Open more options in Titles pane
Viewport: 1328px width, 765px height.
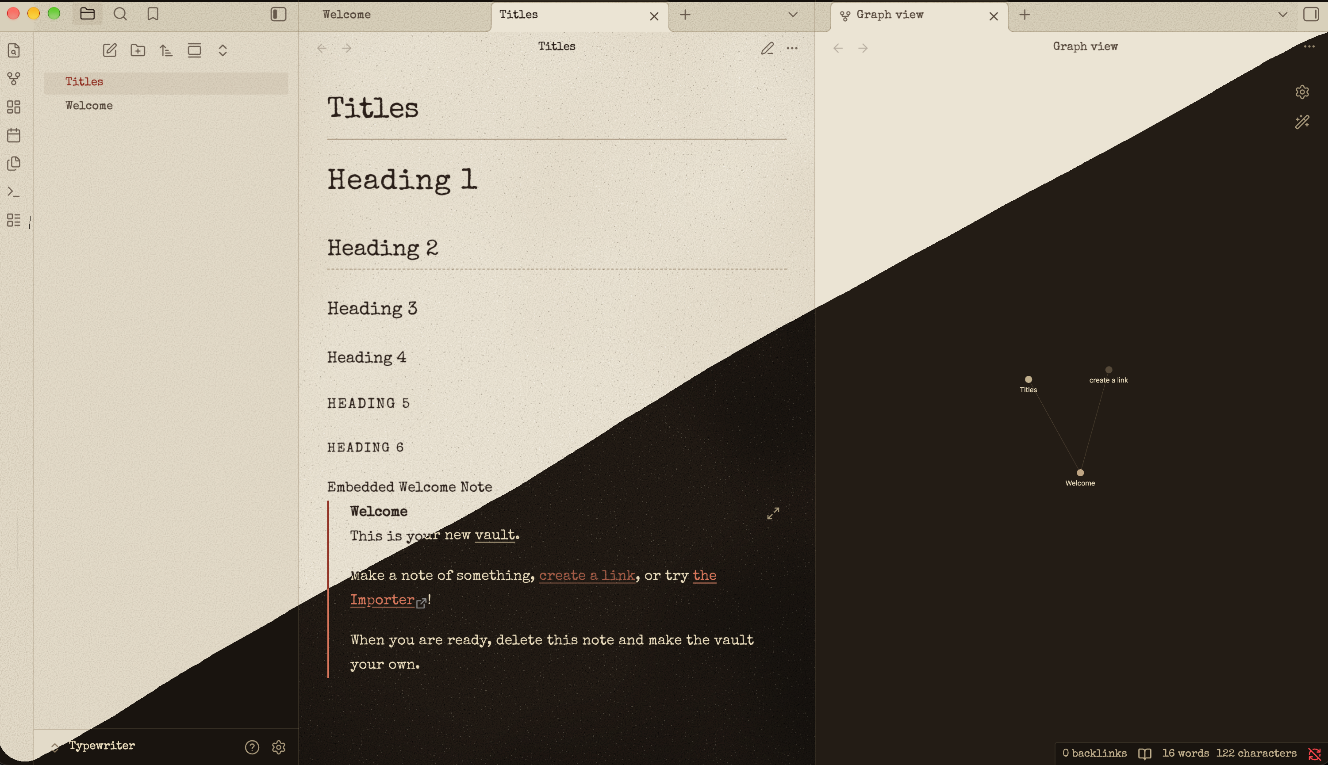coord(792,48)
